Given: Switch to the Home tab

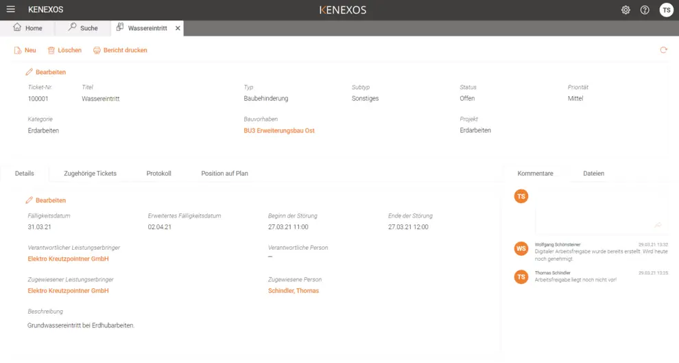Looking at the screenshot, I should 27,27.
